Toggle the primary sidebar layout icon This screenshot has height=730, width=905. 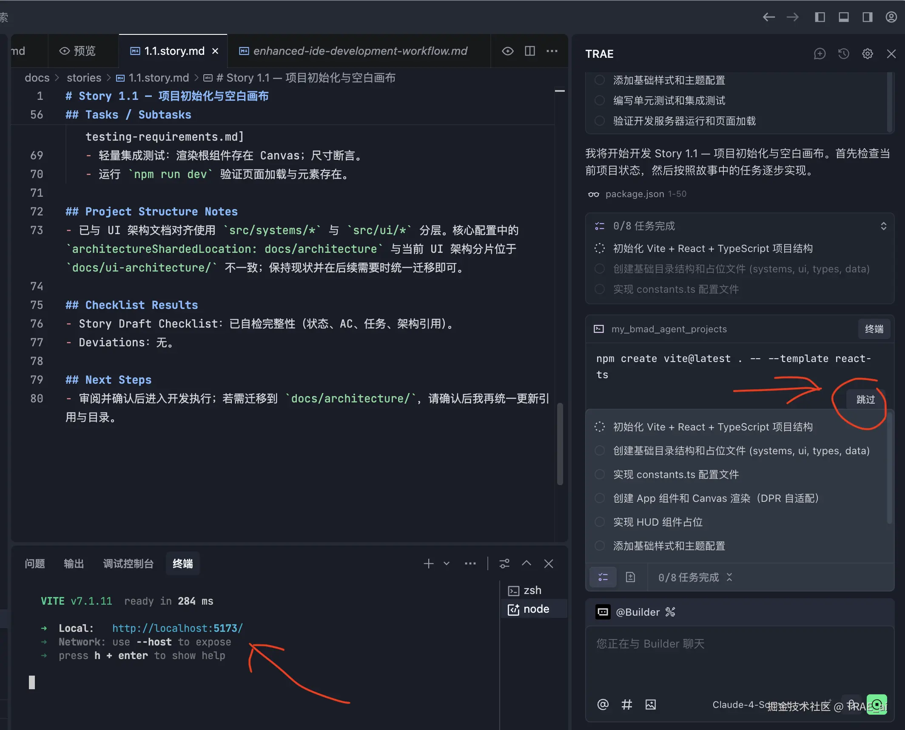(x=820, y=17)
